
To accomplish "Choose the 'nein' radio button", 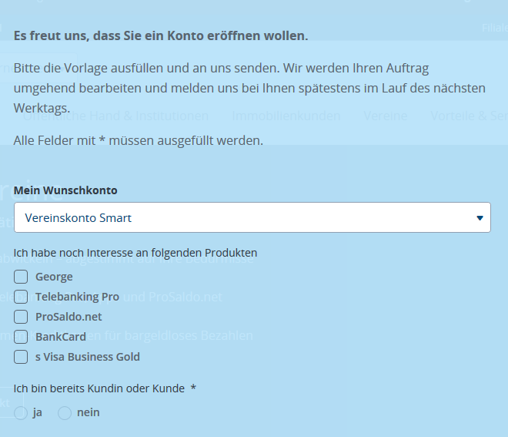I will click(x=65, y=413).
